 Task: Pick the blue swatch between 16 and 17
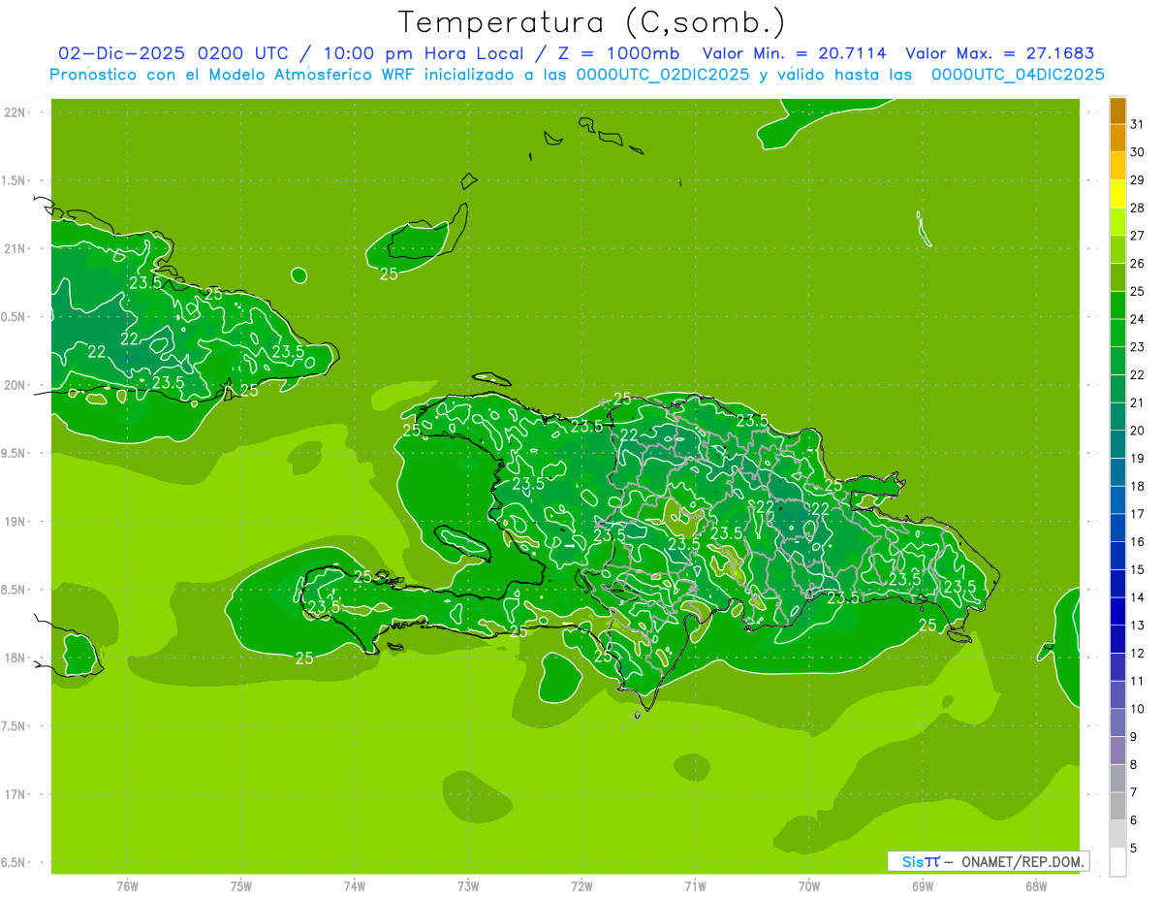click(1117, 528)
